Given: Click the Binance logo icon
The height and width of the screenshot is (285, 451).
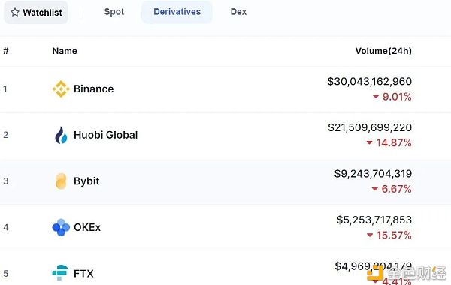Looking at the screenshot, I should pyautogui.click(x=61, y=88).
